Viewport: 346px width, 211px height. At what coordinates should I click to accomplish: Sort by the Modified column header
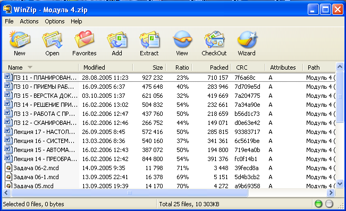click(x=106, y=67)
